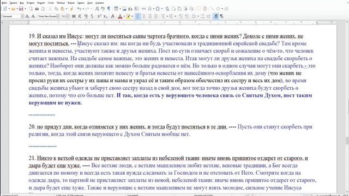This screenshot has height=196, width=349.
Task: Activate Clone Formatting paintbrush
Action: coord(71,9)
